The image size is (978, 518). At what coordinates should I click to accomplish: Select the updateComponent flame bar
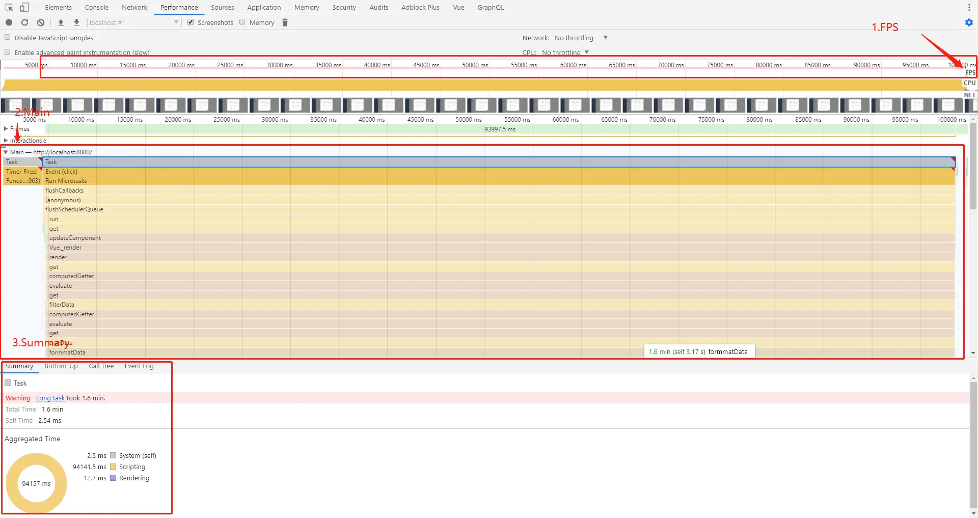pos(501,238)
